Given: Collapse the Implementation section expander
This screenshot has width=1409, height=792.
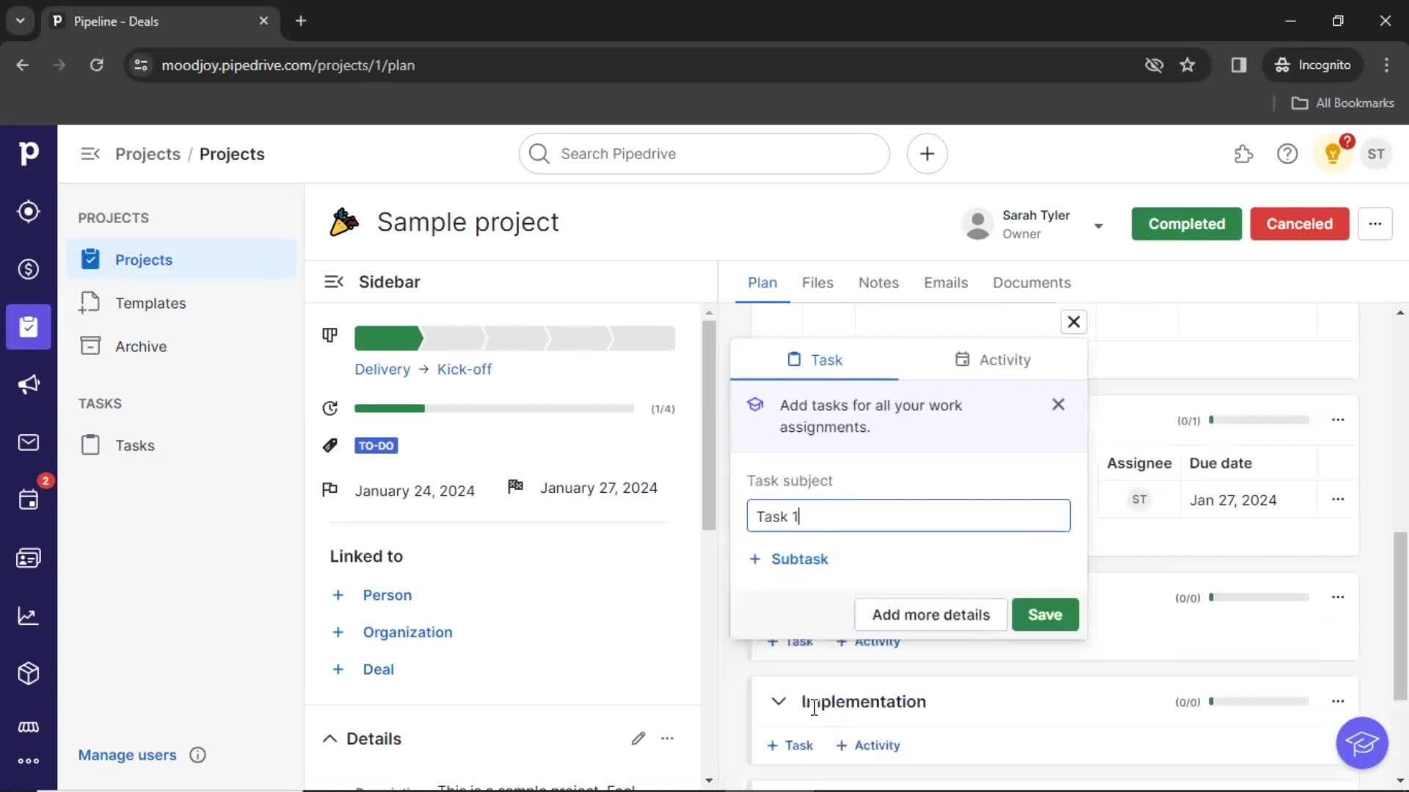Looking at the screenshot, I should coord(778,701).
